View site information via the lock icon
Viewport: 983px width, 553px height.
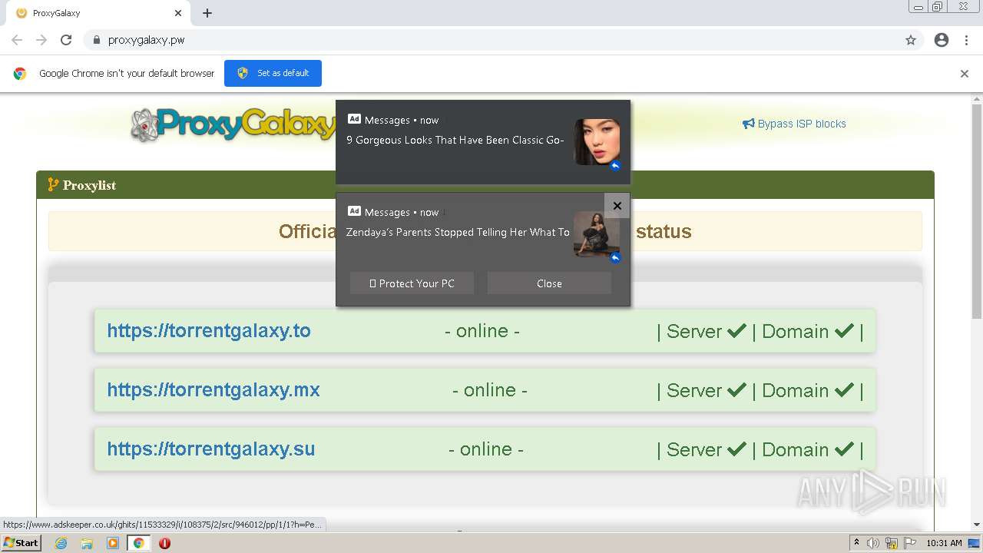[x=96, y=40]
